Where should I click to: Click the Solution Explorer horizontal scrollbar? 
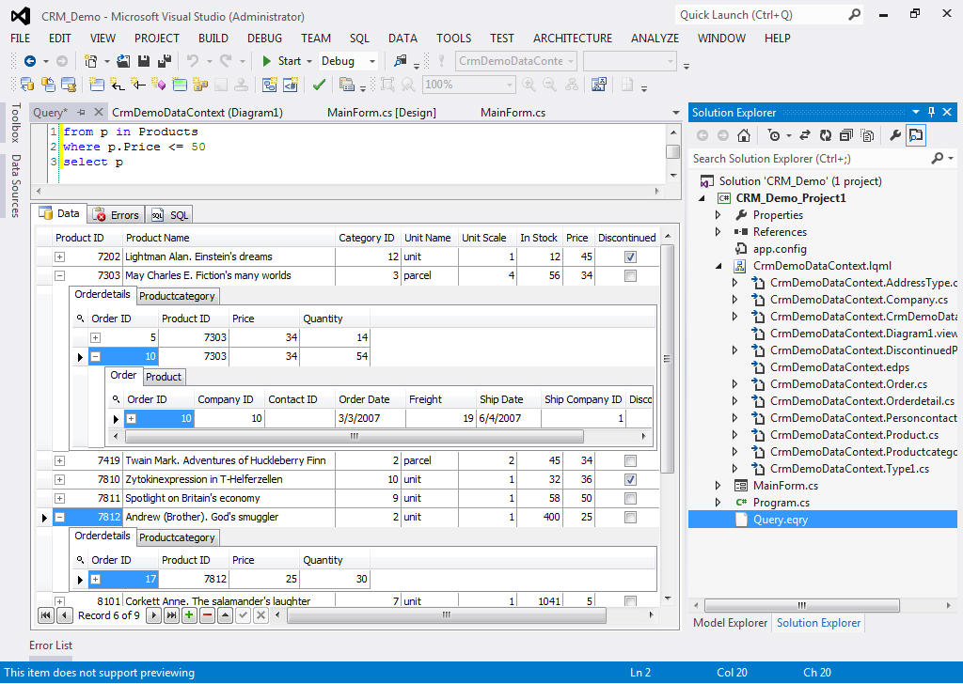pyautogui.click(x=801, y=605)
